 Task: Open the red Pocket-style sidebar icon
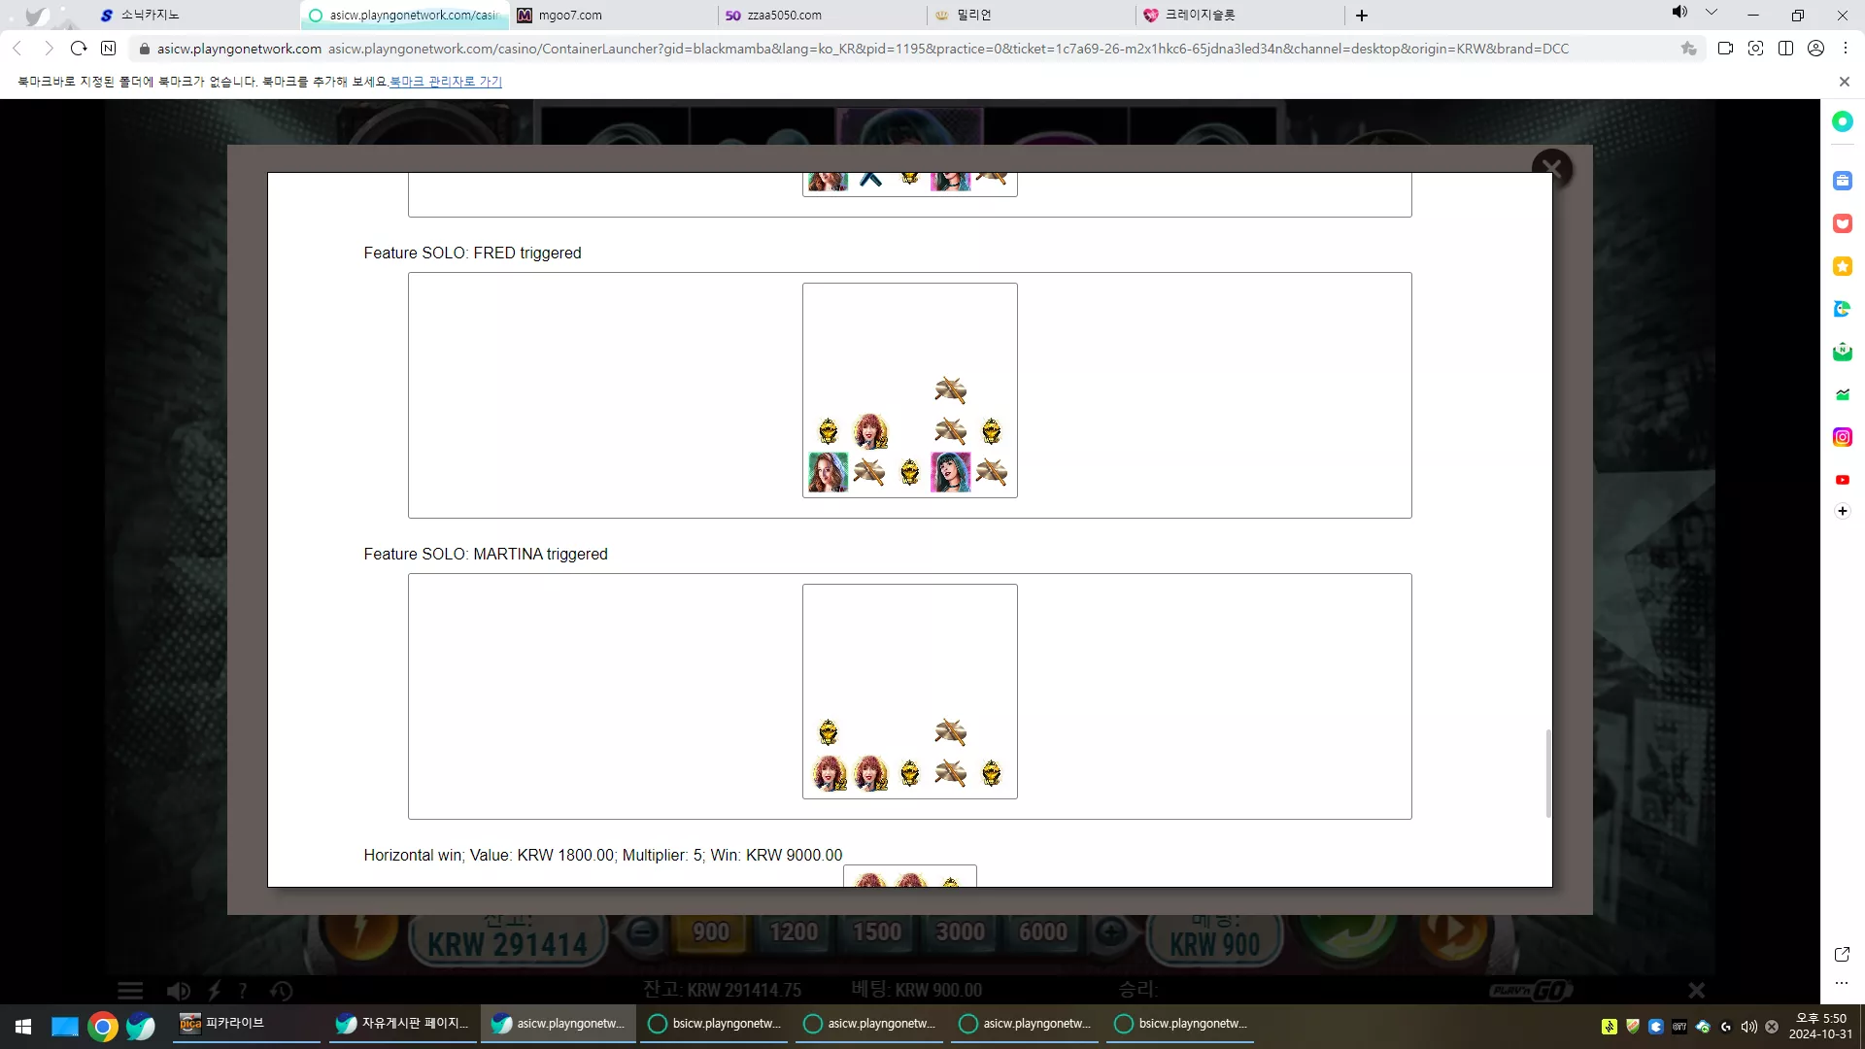coord(1843,223)
